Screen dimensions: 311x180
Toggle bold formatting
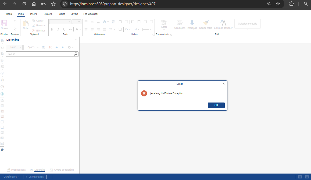52,29
